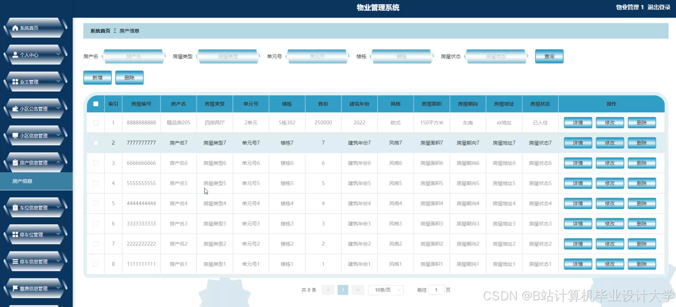
Task: Go to next page arrow in pagination
Action: pos(358,290)
